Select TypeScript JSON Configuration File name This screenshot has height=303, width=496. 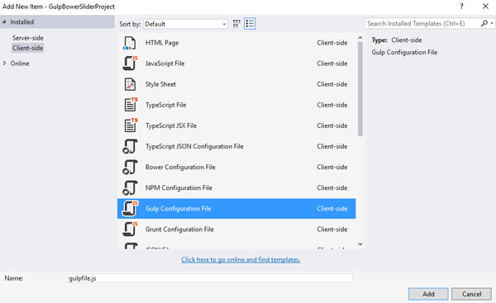tap(194, 147)
